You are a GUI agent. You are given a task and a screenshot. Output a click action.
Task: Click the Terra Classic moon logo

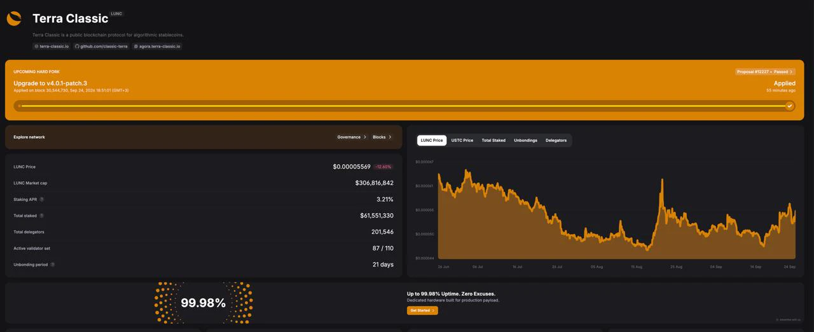coord(14,19)
